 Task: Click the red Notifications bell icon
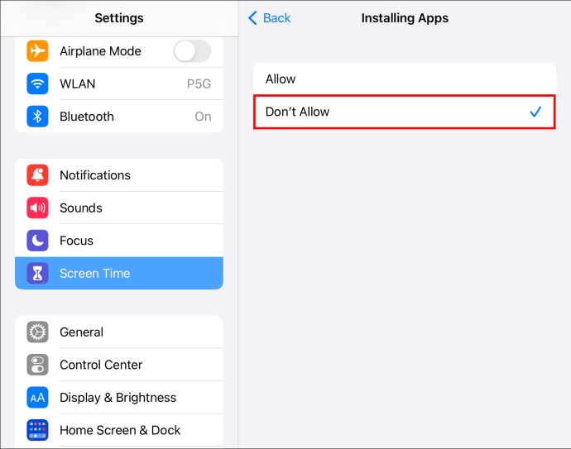pyautogui.click(x=37, y=175)
